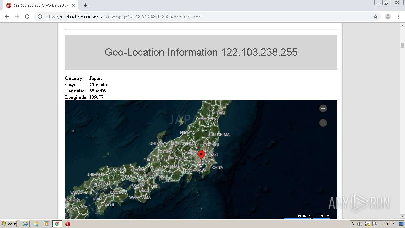Screen dimensions: 405x228
Task: Close the 122.103.238.255 tab
Action: (x=73, y=5)
